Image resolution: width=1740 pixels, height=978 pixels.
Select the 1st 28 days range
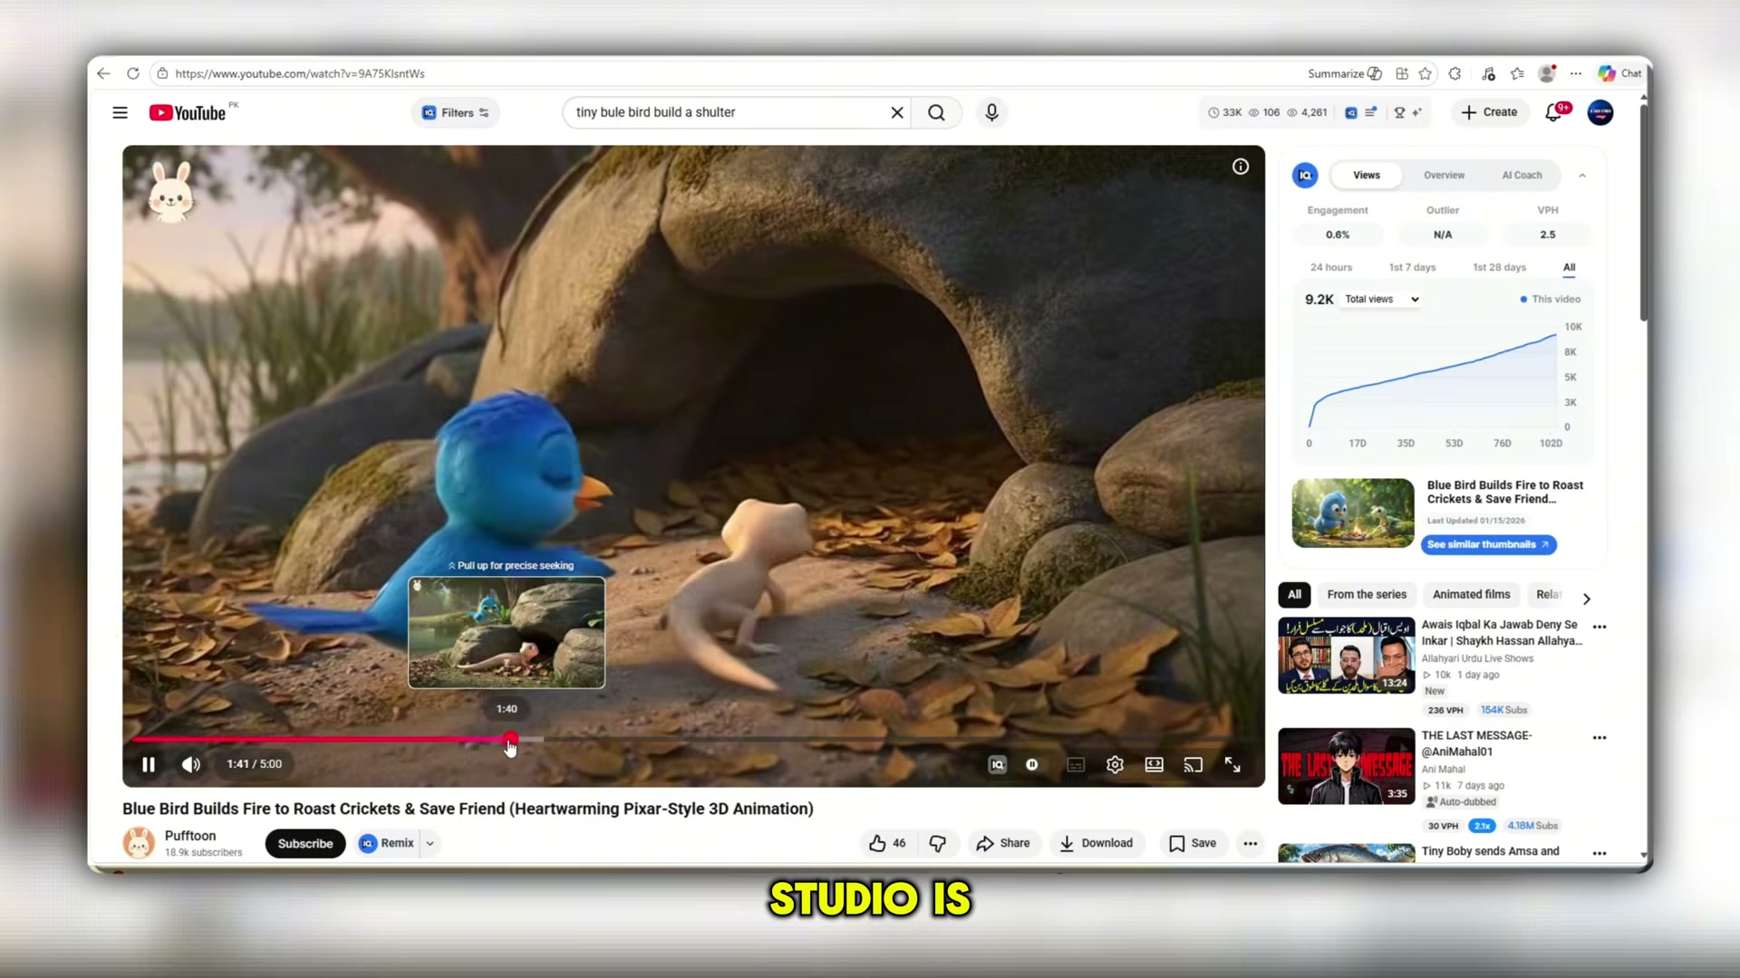1499,267
